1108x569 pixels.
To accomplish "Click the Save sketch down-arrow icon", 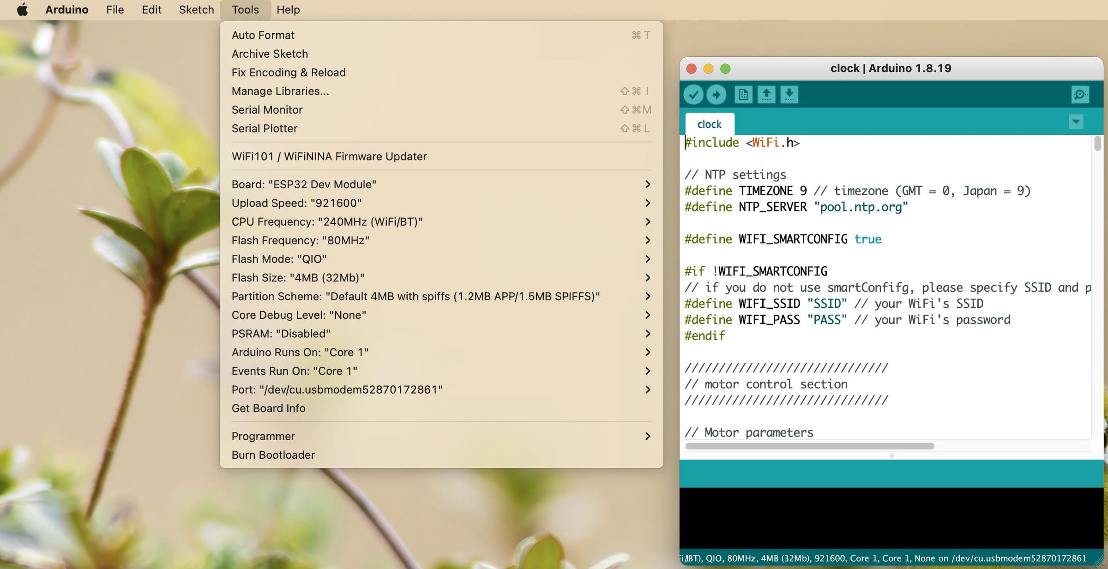I will (x=789, y=95).
